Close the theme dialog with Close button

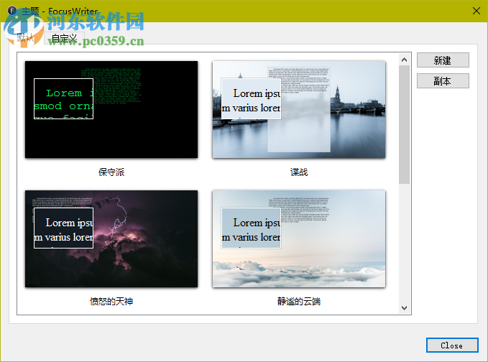click(x=452, y=345)
